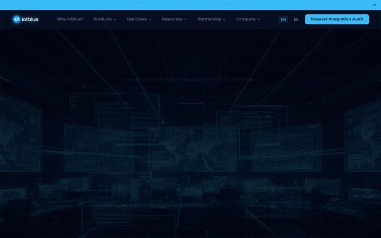Follow the Learn more banner link

pyautogui.click(x=233, y=3)
